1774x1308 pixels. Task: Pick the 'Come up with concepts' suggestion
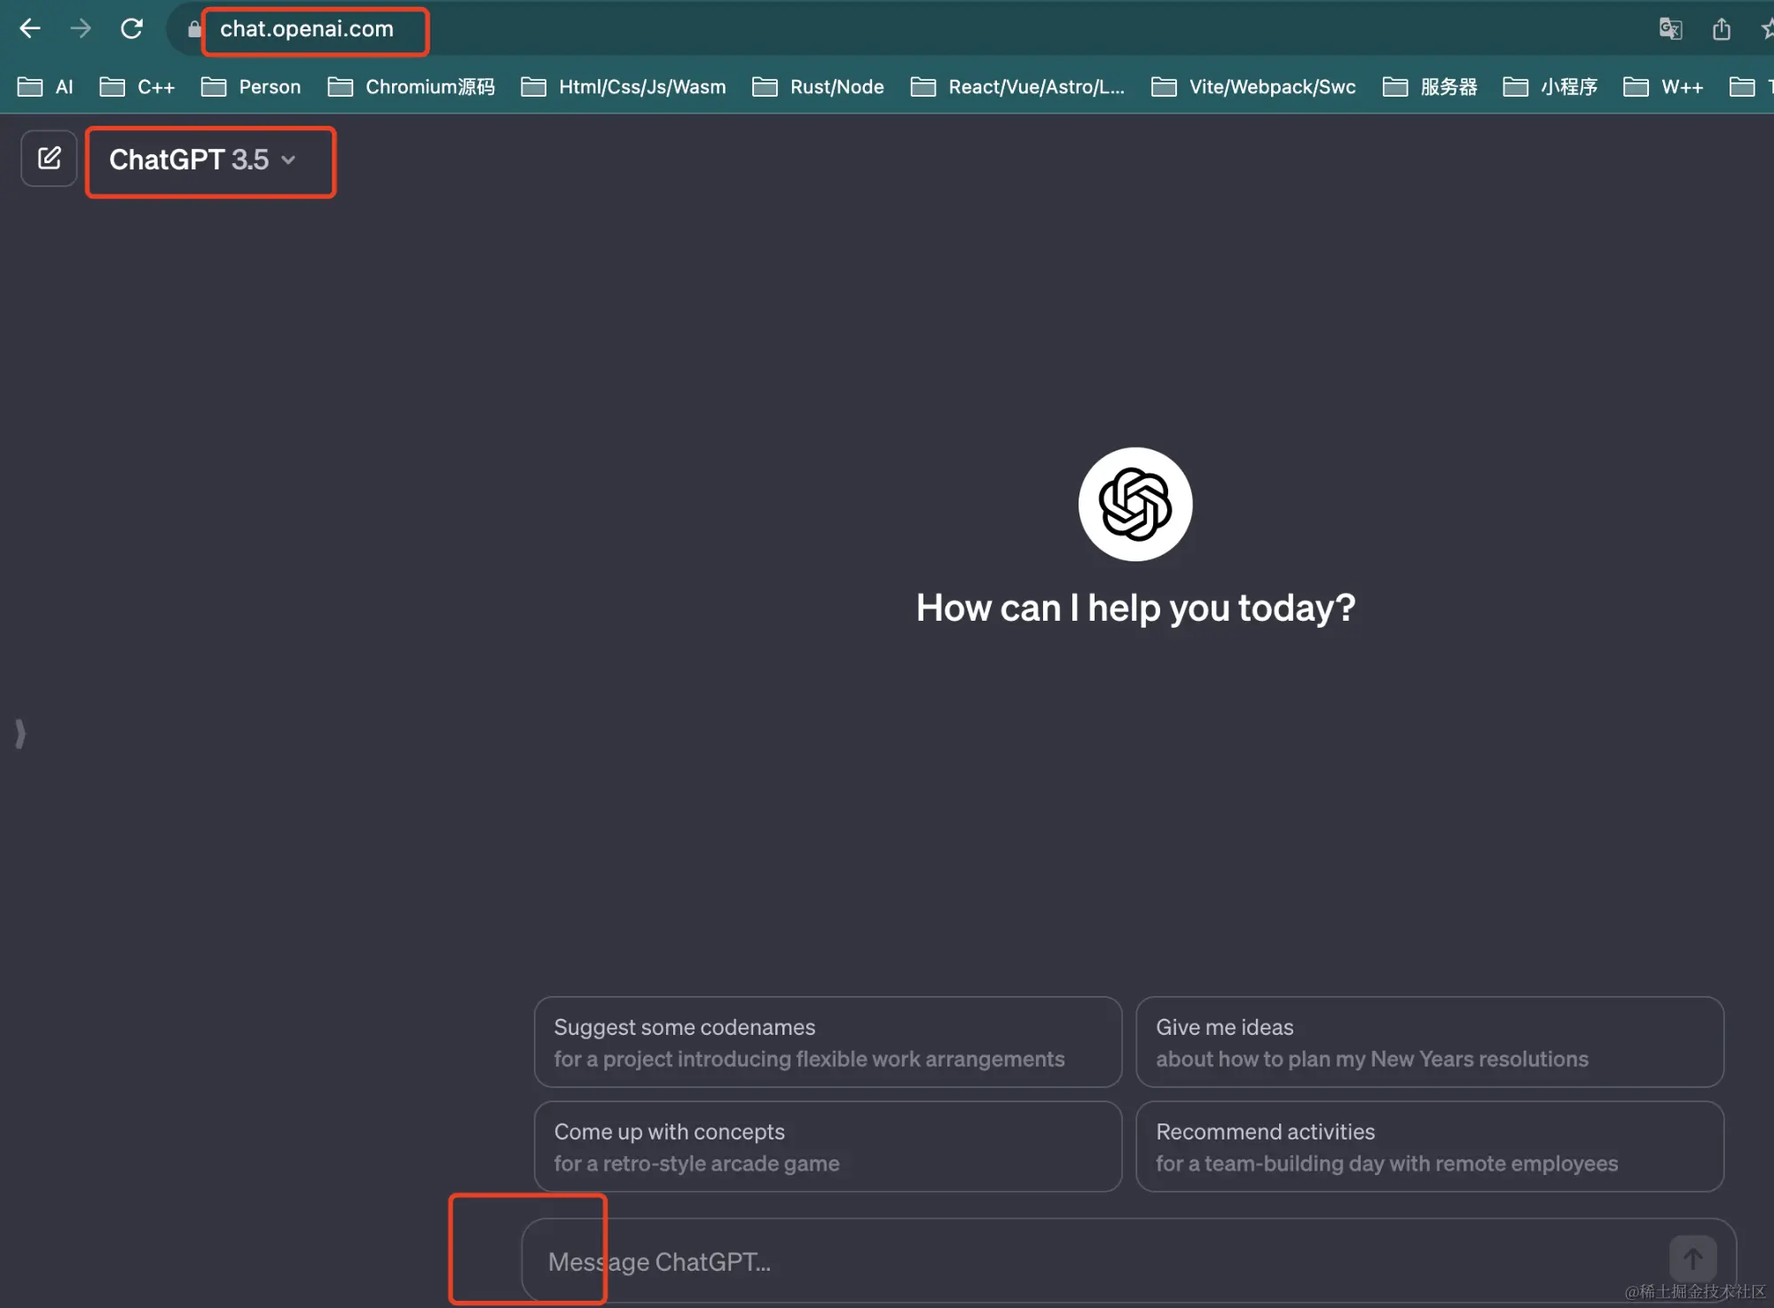[827, 1147]
